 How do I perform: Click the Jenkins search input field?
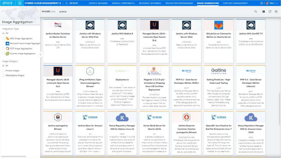[x=63, y=12]
